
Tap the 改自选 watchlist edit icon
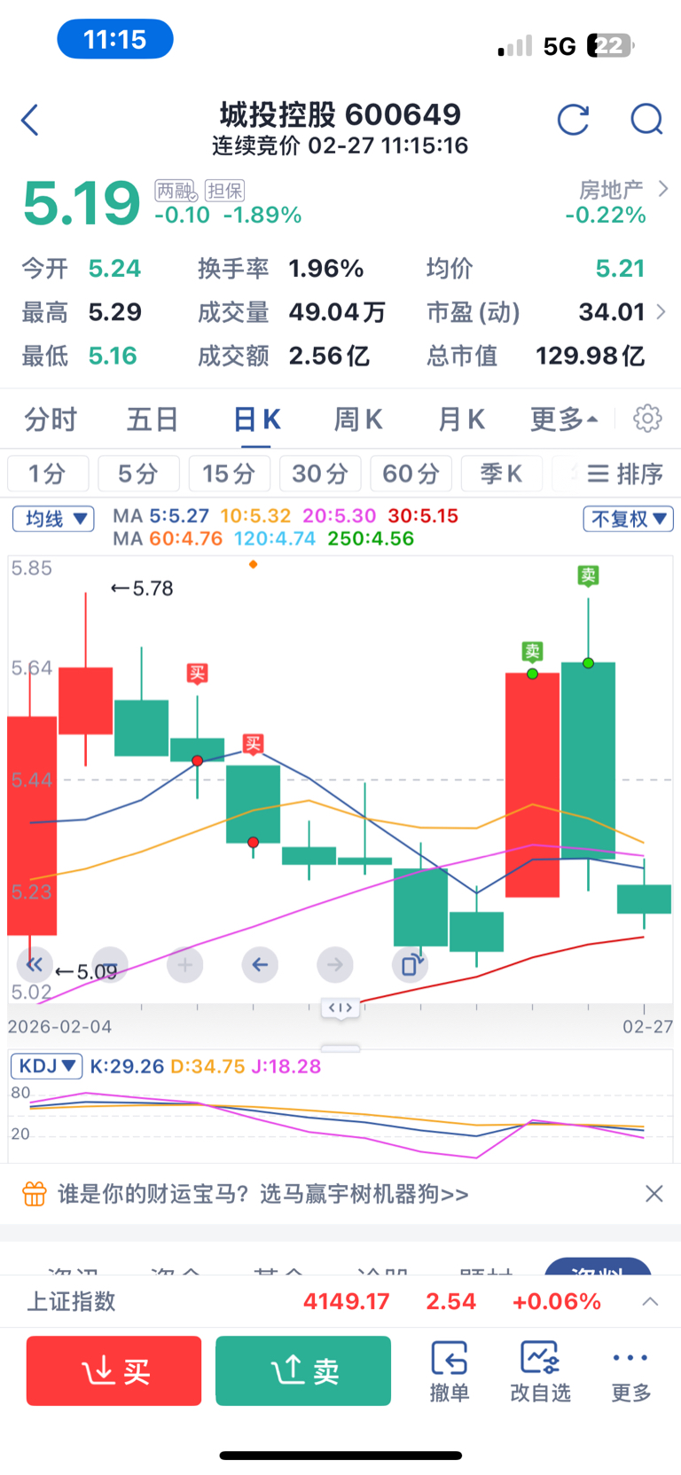tap(540, 1370)
